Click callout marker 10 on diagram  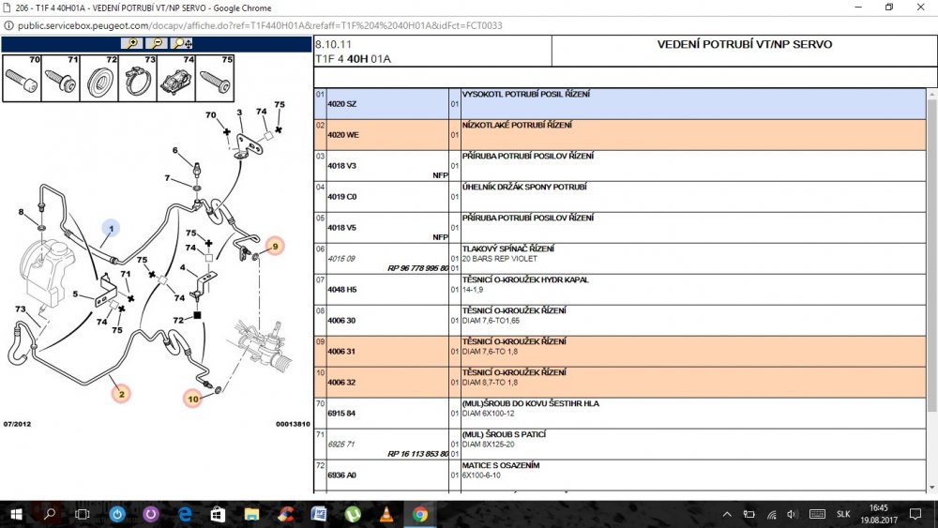pyautogui.click(x=192, y=399)
